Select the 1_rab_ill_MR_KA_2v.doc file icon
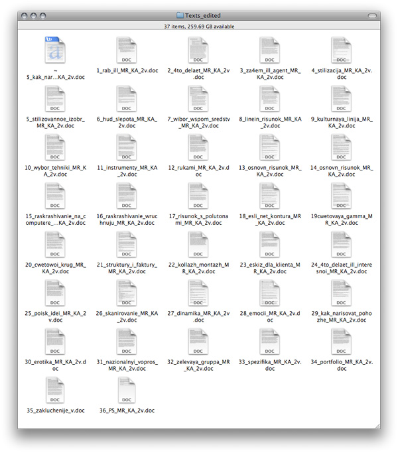The height and width of the screenshot is (453, 398). click(126, 50)
